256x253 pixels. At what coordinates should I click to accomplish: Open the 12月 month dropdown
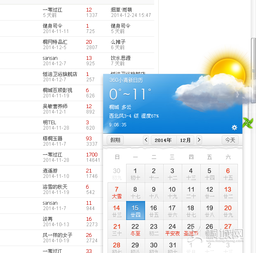pos(185,140)
